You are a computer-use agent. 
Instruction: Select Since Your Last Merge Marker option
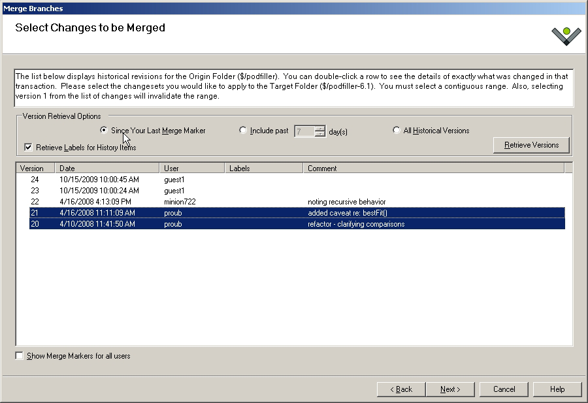pyautogui.click(x=104, y=131)
